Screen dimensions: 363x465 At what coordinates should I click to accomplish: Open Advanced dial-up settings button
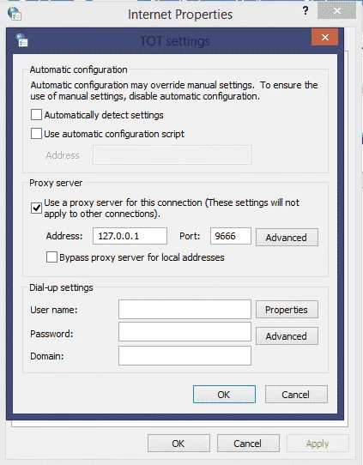pos(287,336)
